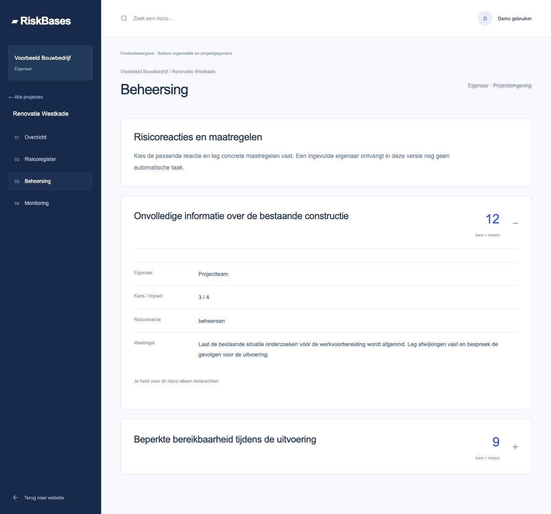This screenshot has height=514, width=551.
Task: Click the Risicoreacties en maatregelen heading
Action: pyautogui.click(x=198, y=137)
